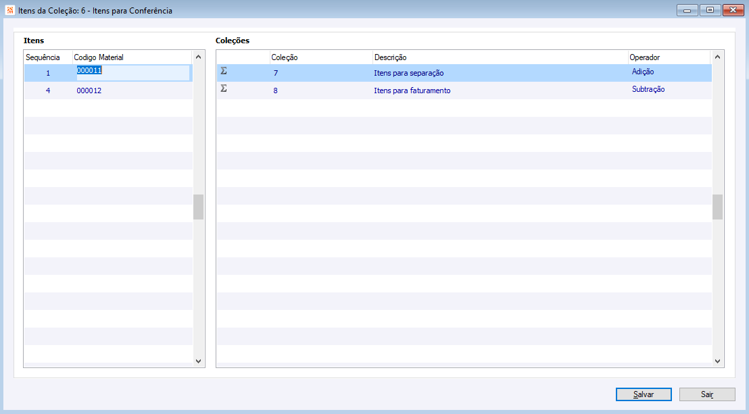Click the Coleções list scroll up arrow
This screenshot has width=749, height=414.
tap(717, 57)
